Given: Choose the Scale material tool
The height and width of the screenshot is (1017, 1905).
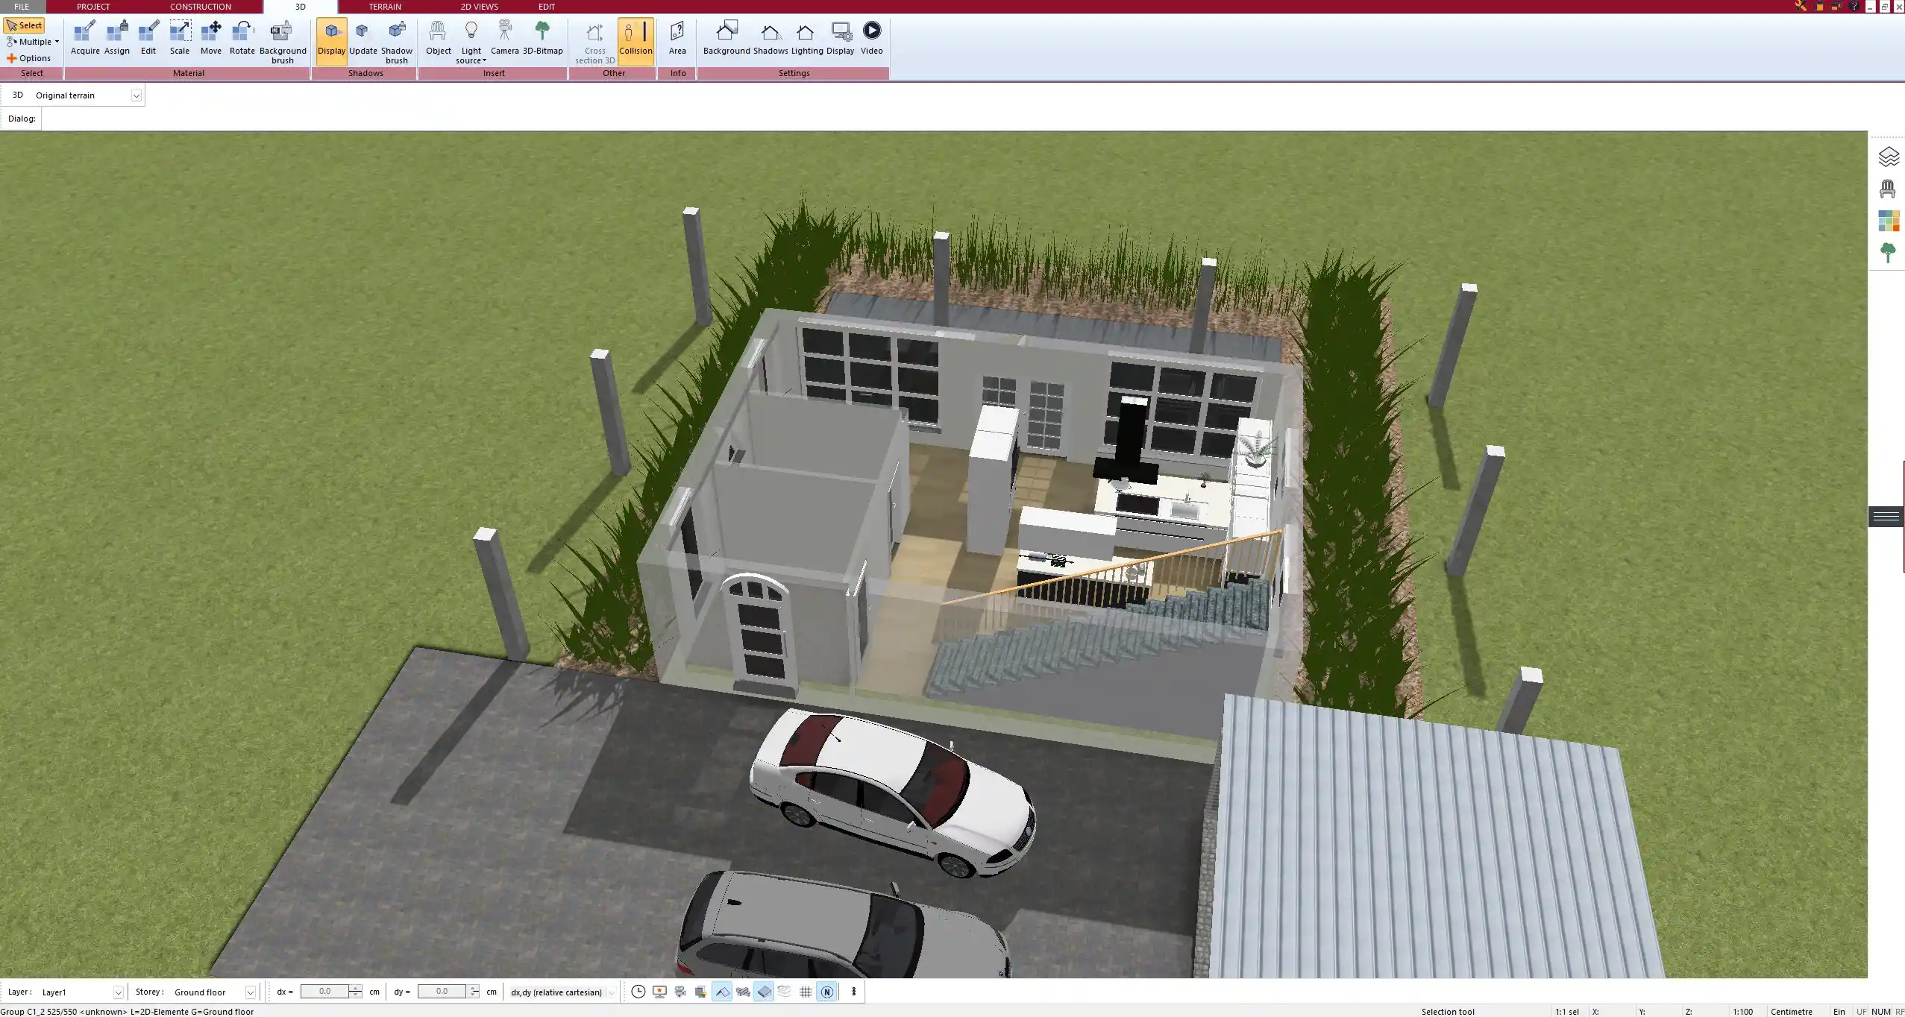Looking at the screenshot, I should point(180,38).
